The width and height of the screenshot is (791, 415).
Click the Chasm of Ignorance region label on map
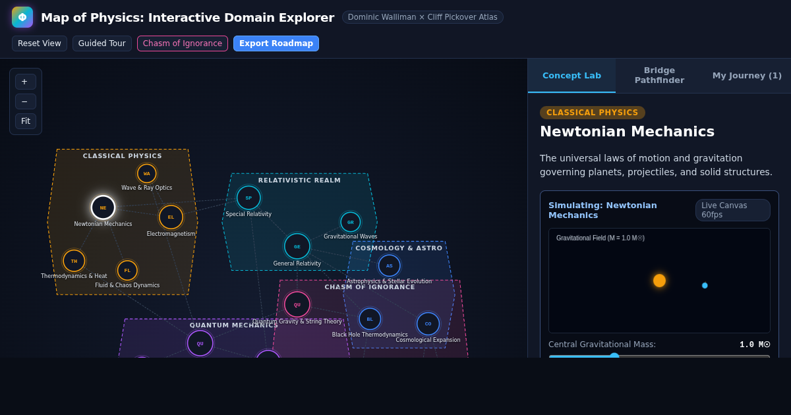(370, 287)
